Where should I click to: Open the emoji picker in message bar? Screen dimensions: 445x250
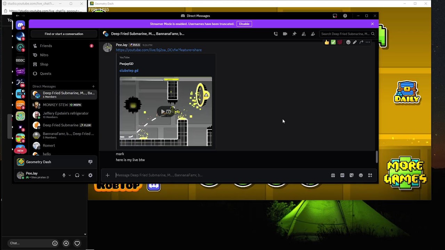pos(361,175)
